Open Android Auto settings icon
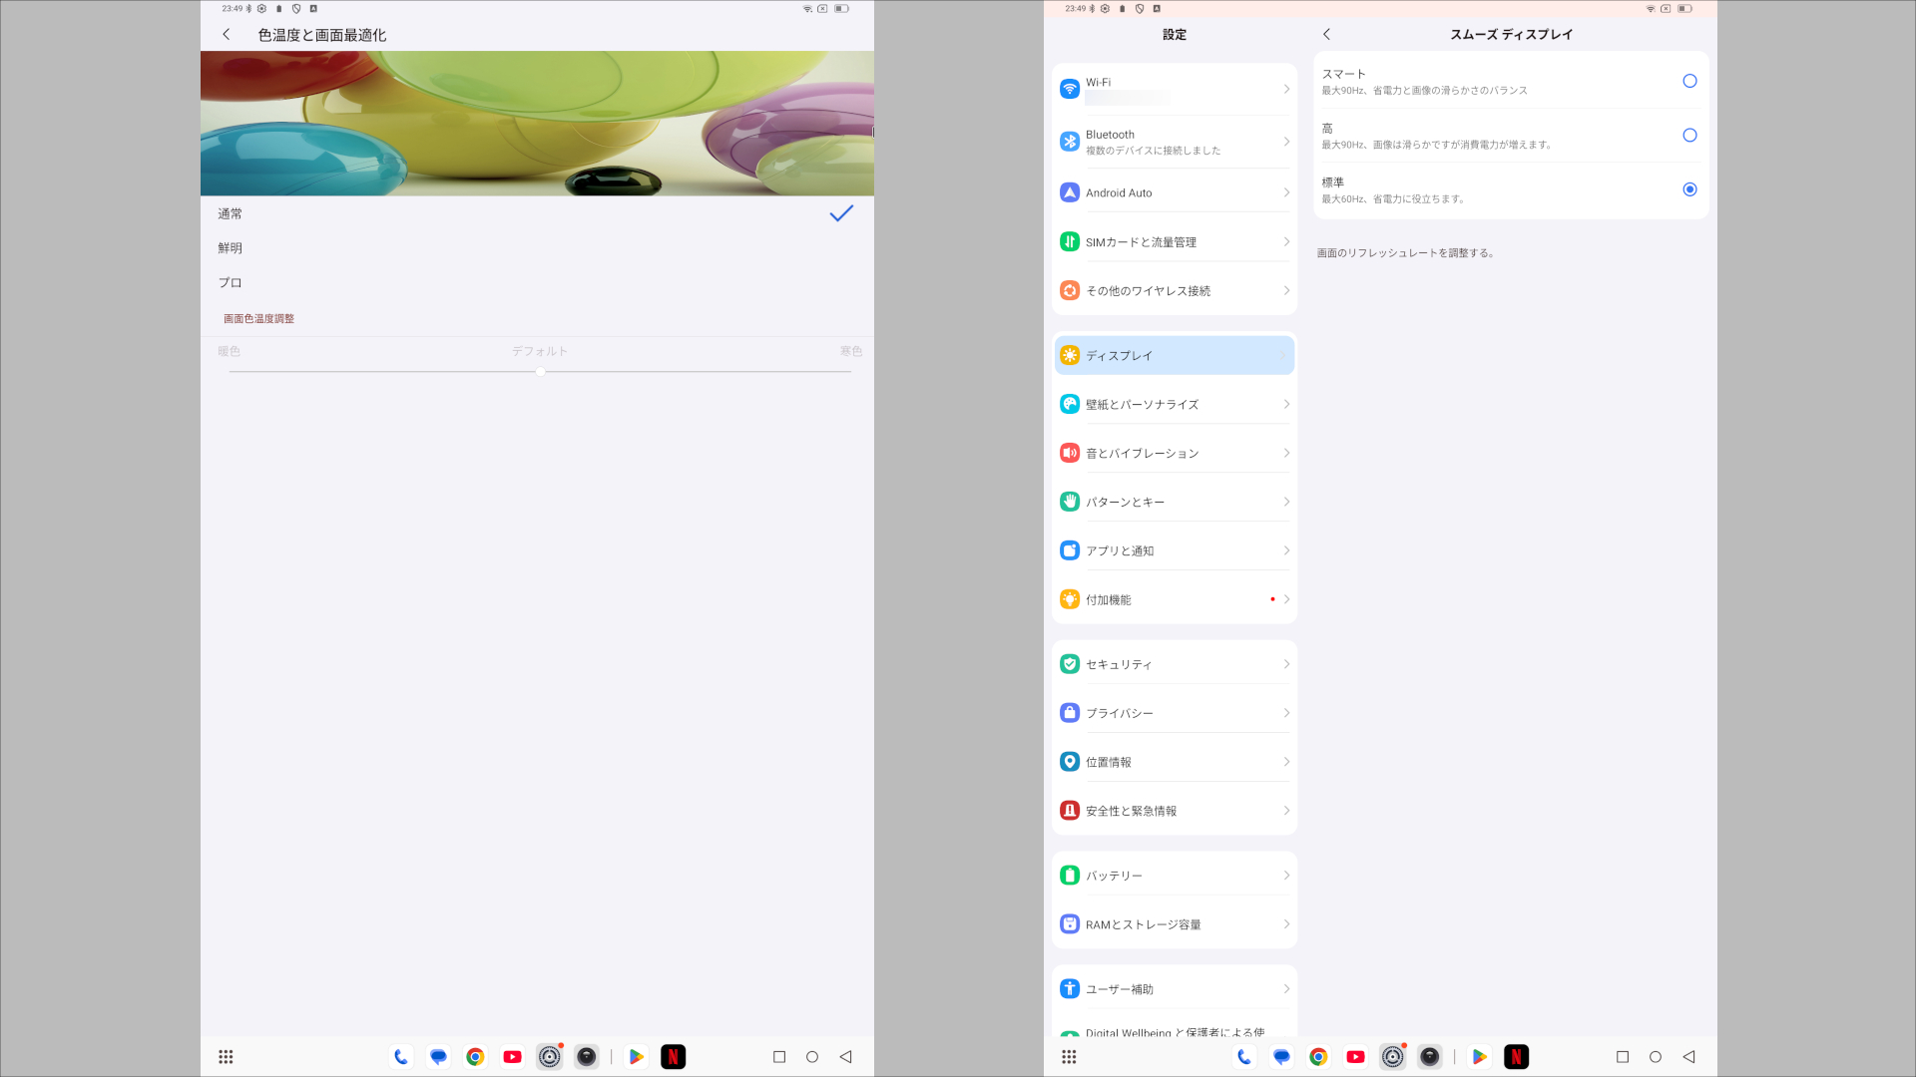1916x1077 pixels. tap(1070, 192)
